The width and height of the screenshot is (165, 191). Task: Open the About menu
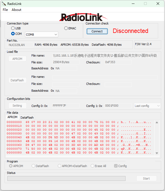click(16, 10)
